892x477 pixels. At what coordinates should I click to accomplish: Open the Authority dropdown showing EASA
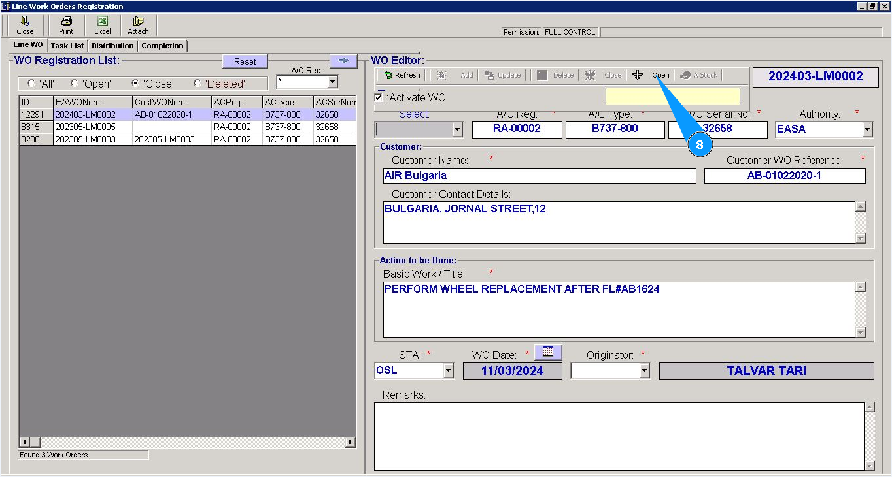[x=867, y=129]
